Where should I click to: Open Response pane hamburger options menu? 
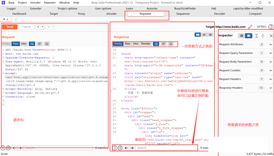[171, 44]
